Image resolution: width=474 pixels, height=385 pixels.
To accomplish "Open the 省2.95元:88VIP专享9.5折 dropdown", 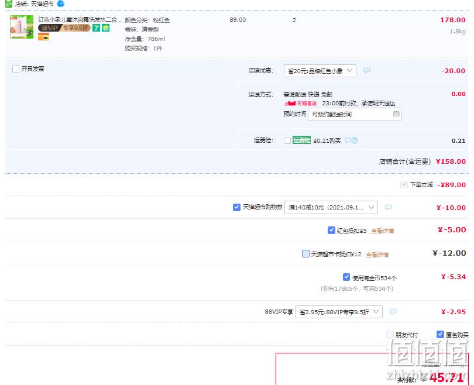I will [339, 312].
